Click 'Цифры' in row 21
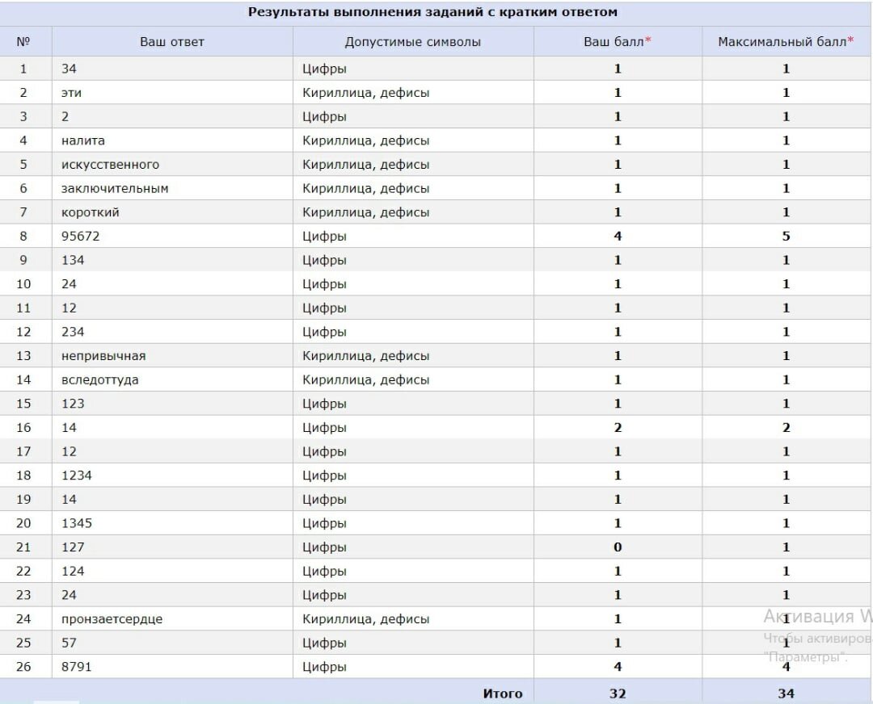873x704 pixels. pyautogui.click(x=325, y=547)
